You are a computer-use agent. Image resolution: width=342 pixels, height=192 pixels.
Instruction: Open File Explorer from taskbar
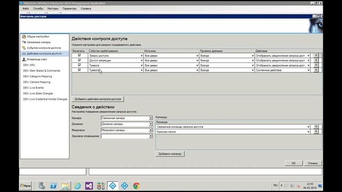point(65,186)
